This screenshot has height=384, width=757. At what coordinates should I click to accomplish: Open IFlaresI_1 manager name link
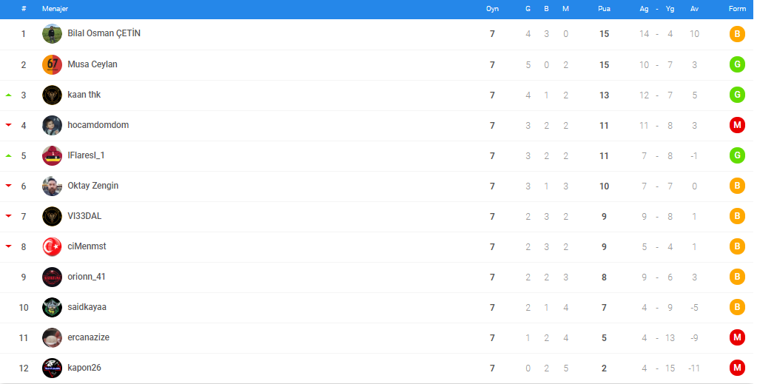(x=86, y=155)
